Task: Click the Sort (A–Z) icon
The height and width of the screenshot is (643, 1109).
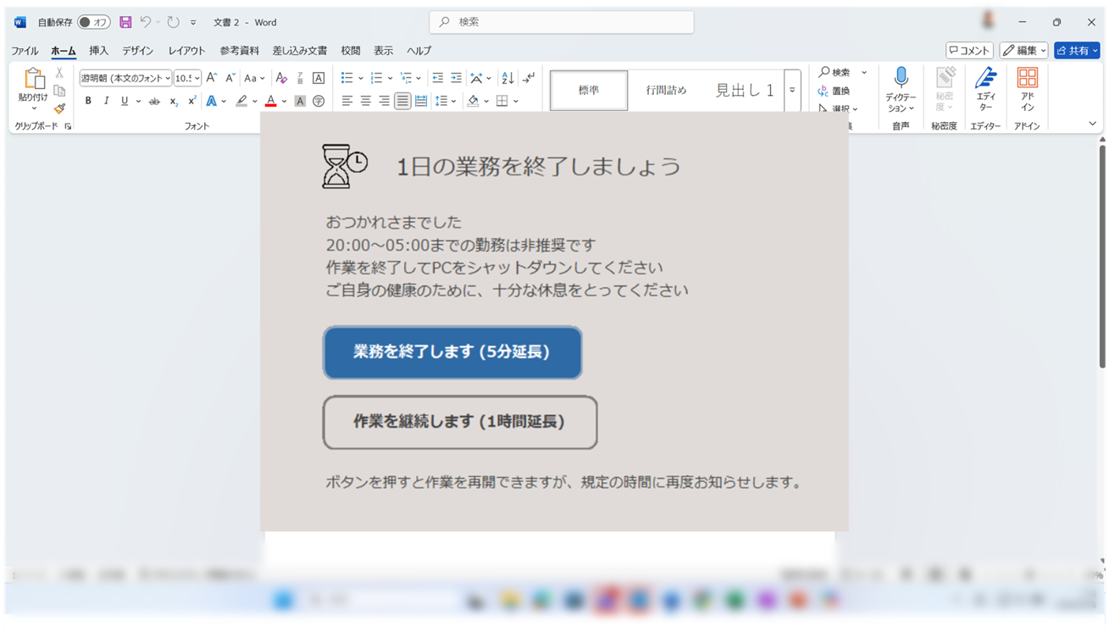Action: 507,78
